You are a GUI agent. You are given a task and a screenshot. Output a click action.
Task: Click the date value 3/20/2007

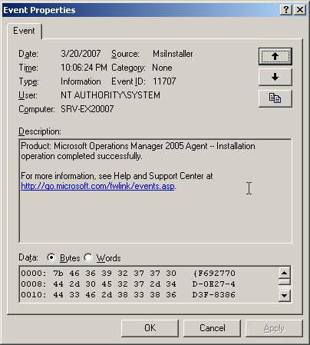click(x=81, y=54)
